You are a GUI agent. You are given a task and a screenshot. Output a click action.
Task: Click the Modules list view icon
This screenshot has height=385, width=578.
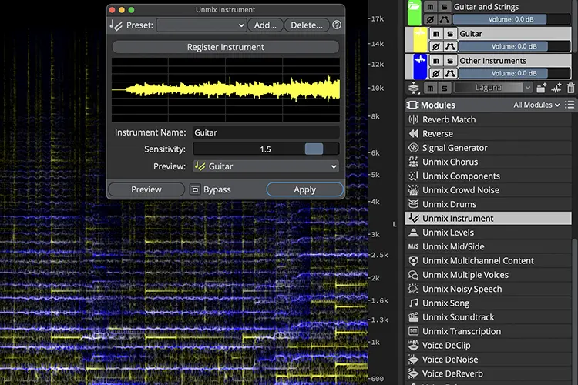click(x=570, y=105)
